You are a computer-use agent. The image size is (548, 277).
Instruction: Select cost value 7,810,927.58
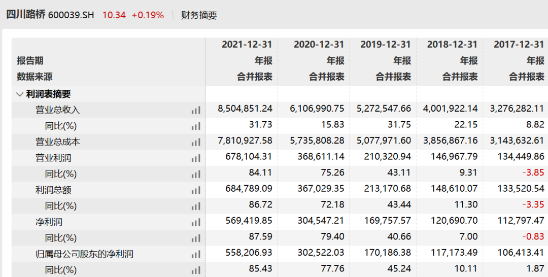(245, 141)
